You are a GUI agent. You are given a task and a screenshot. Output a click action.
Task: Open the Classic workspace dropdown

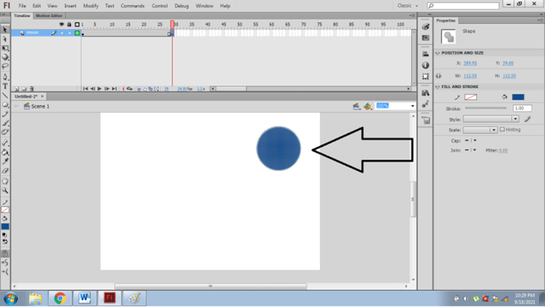tap(407, 5)
